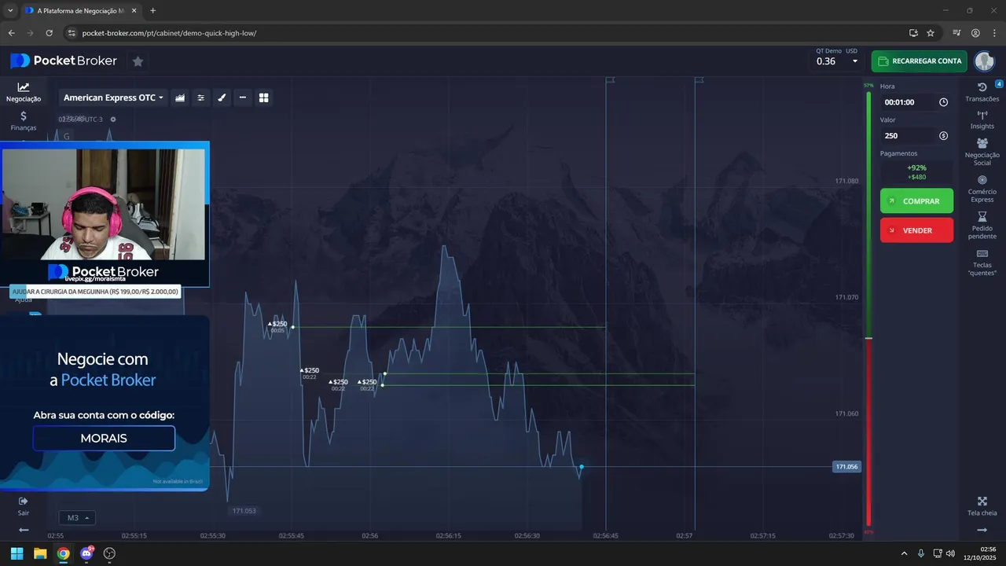
Task: Click the trader sentiment gauge bar
Action: click(x=868, y=309)
